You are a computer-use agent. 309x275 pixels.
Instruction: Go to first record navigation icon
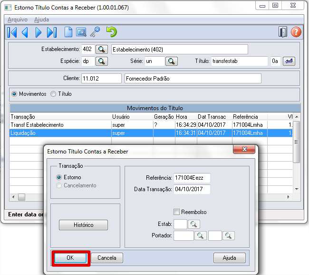12,32
